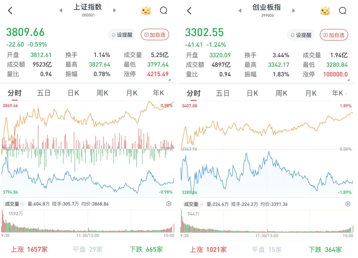Add 创业板指 to watchlist
This screenshot has height=258, width=358.
point(334,35)
